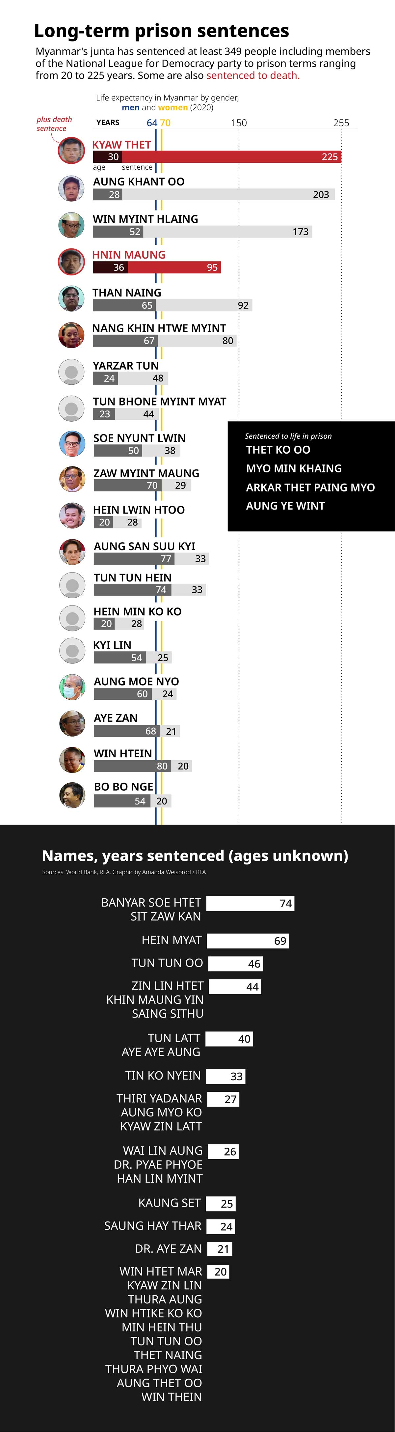Click placeholder avatar beside Yarzar Tun
Image resolution: width=395 pixels, height=1432 pixels.
71,372
